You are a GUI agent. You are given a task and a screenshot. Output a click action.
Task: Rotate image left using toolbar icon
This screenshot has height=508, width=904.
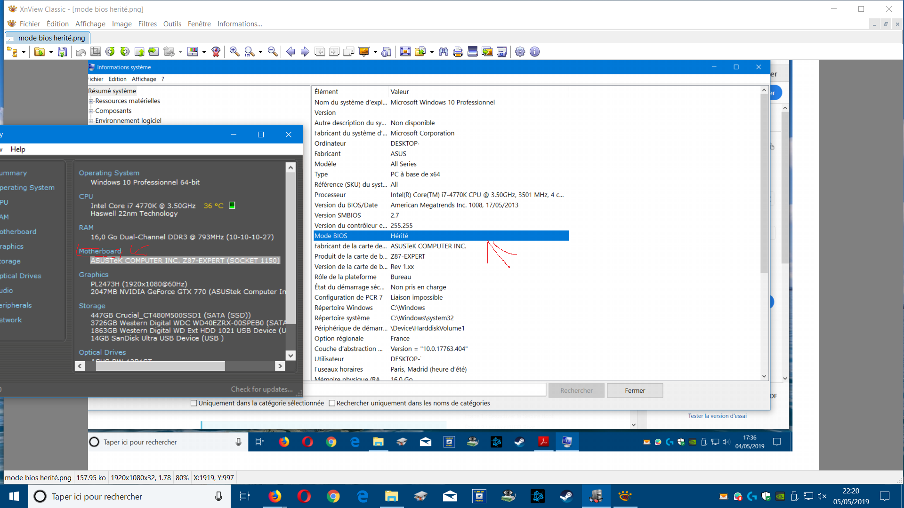110,52
